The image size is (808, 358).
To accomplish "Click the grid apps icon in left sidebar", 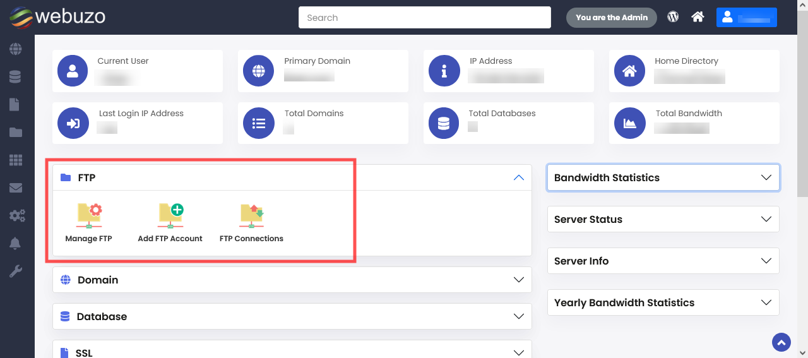I will (15, 160).
